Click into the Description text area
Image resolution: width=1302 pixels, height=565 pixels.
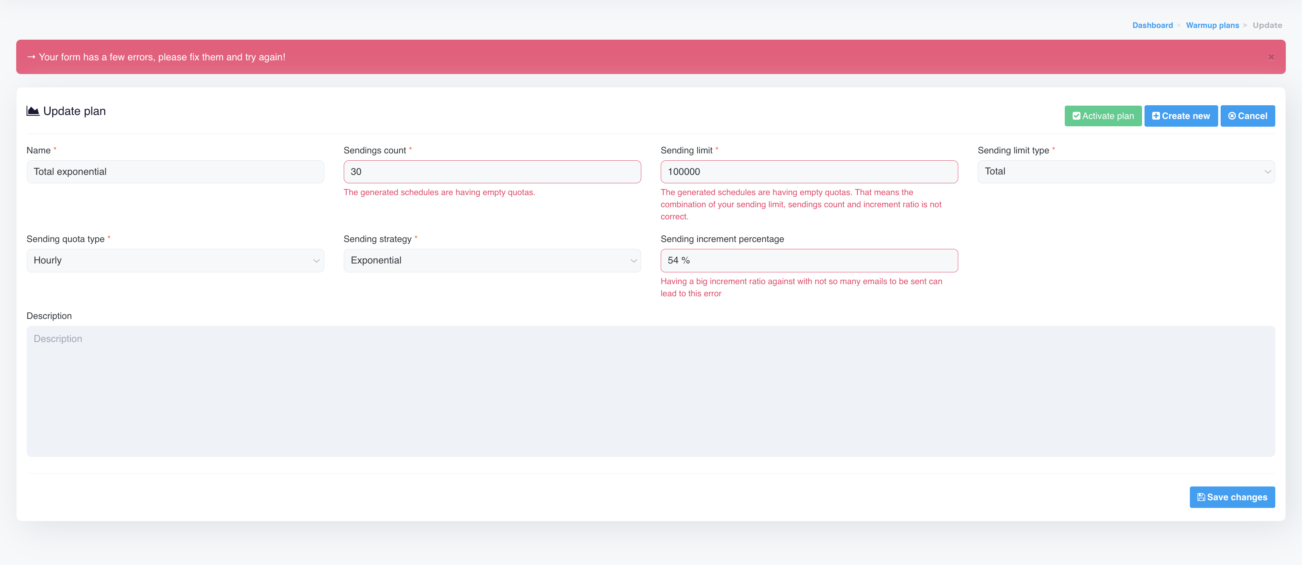point(651,391)
